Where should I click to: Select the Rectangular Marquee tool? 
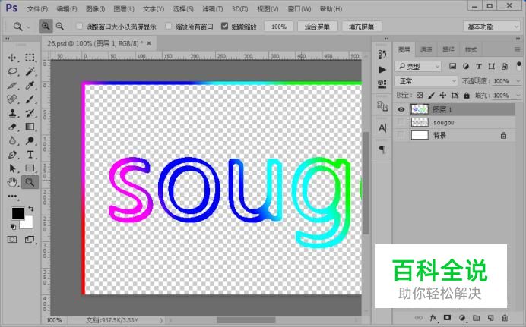coord(30,58)
